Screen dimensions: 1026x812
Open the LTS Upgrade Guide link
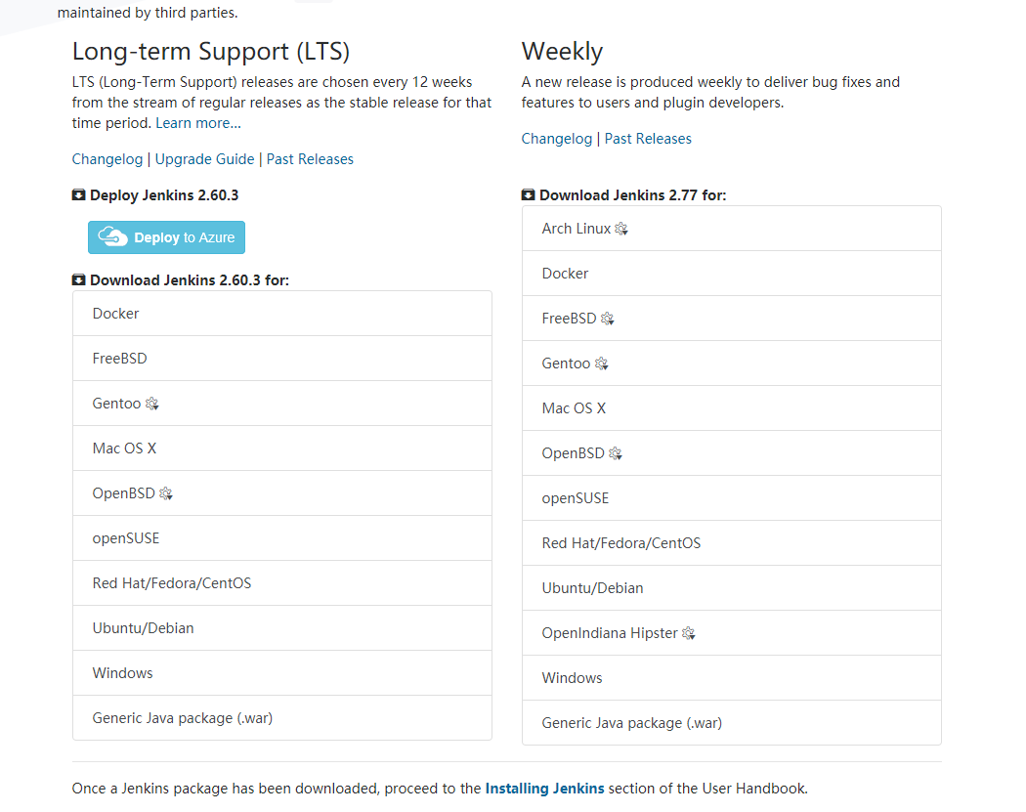point(204,159)
